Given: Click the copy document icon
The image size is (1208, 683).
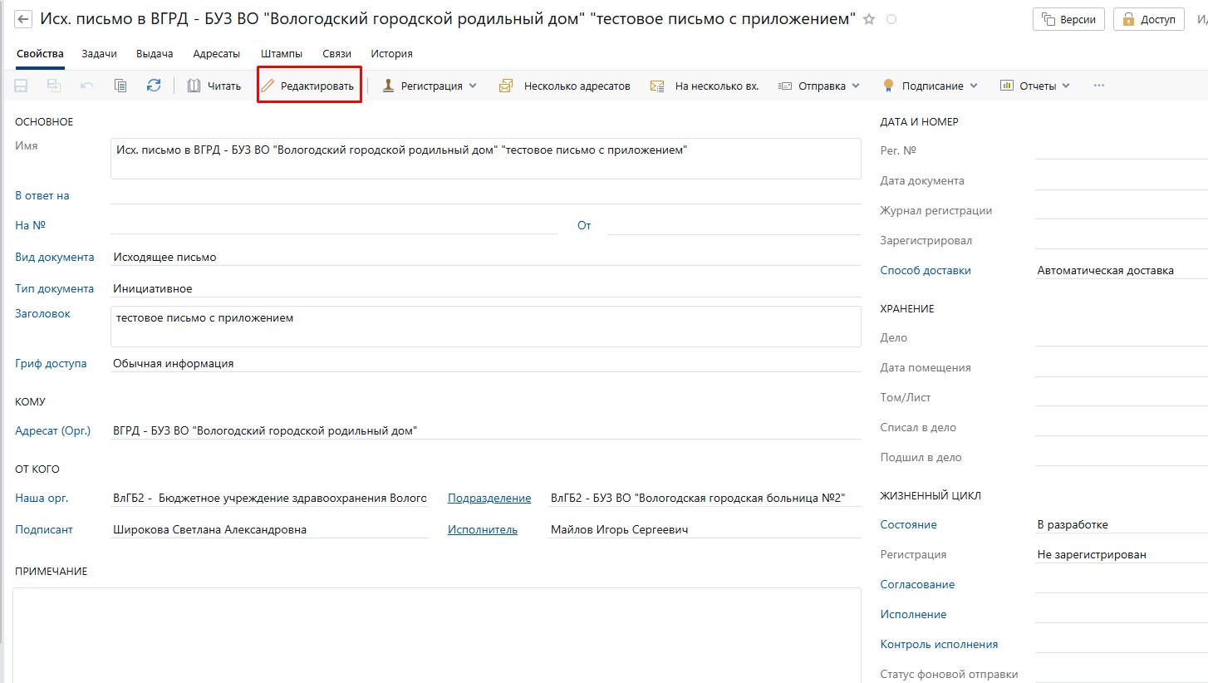Looking at the screenshot, I should point(120,86).
